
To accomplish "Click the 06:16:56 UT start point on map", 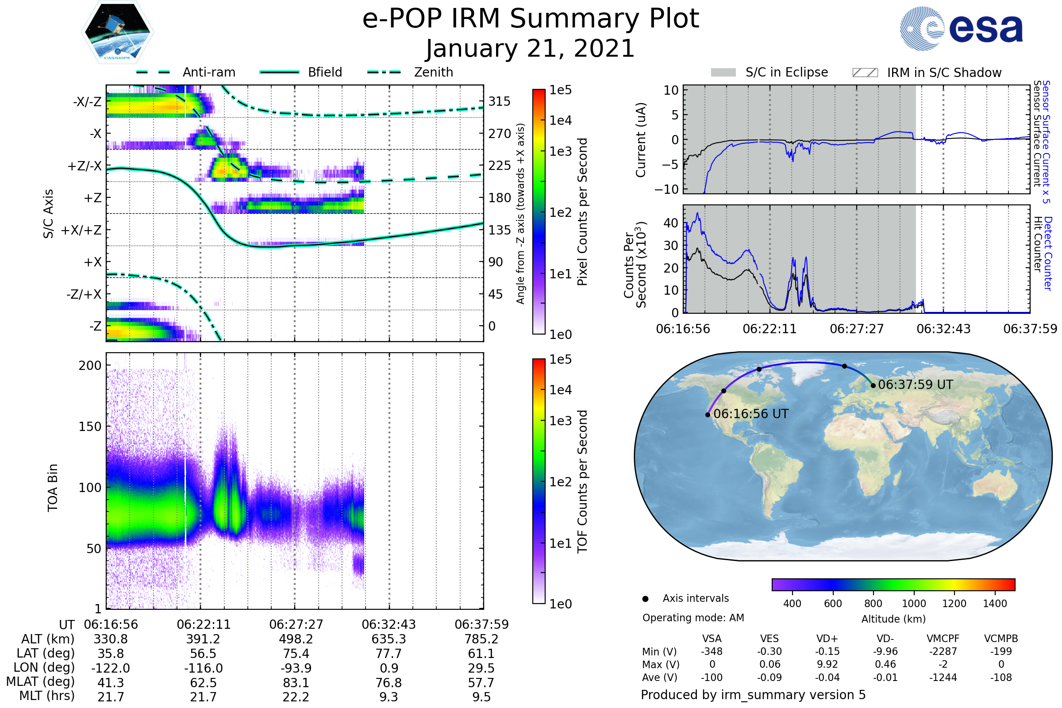I will [x=708, y=415].
